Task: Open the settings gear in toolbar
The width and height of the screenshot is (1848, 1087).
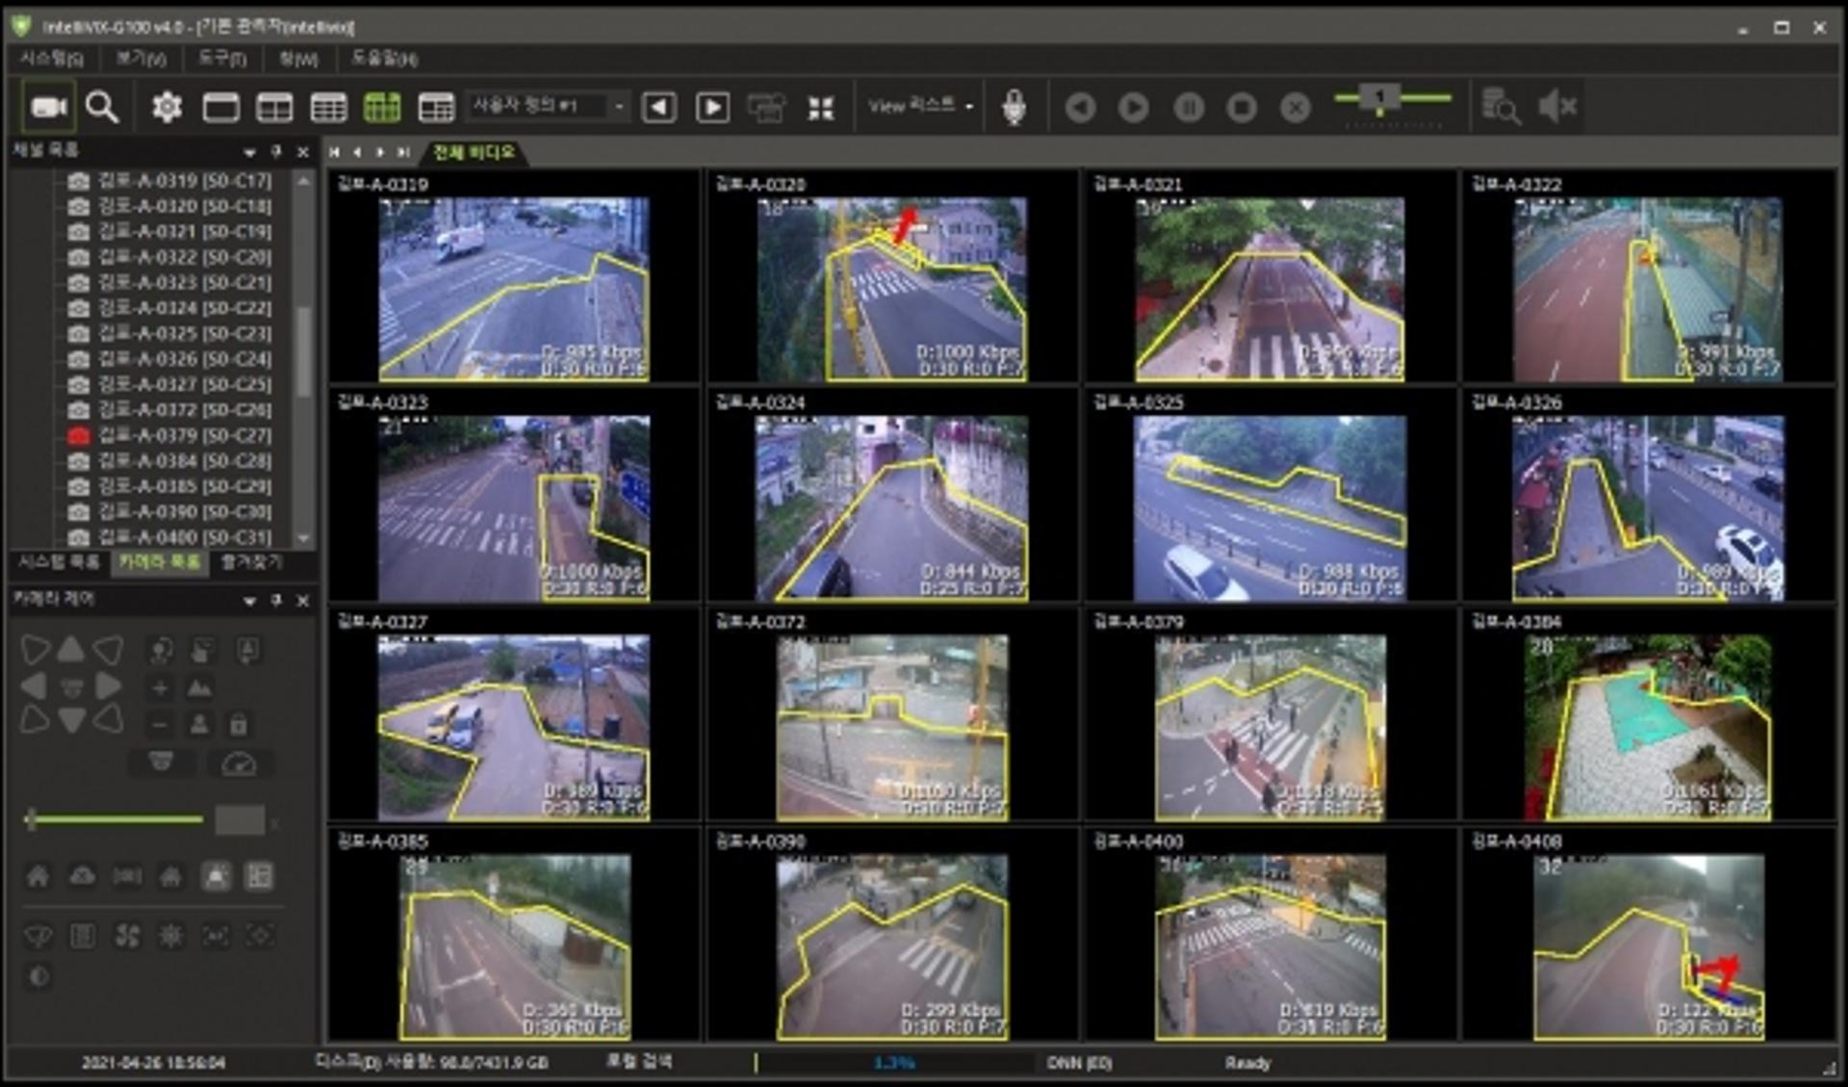Action: 167,107
